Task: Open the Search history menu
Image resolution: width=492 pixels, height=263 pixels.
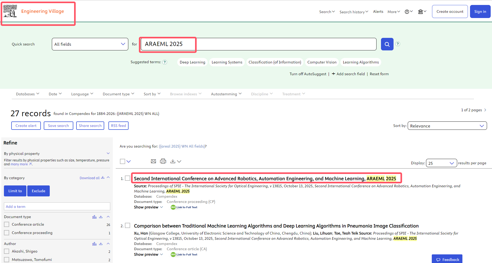Action: point(353,12)
